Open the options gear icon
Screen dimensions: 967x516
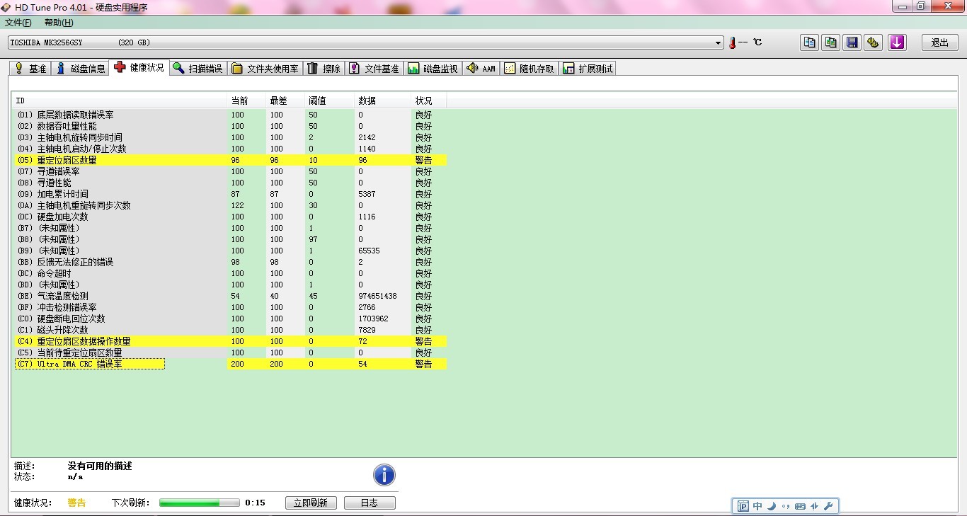pos(874,42)
